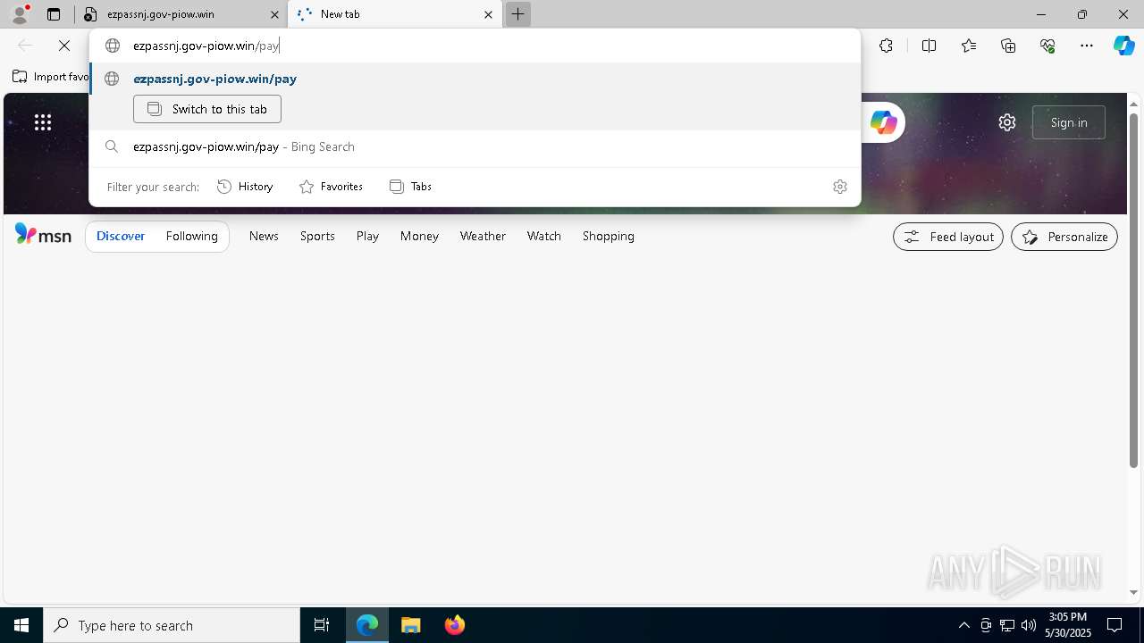Image resolution: width=1144 pixels, height=643 pixels.
Task: Select the New tab tab
Action: tap(395, 14)
